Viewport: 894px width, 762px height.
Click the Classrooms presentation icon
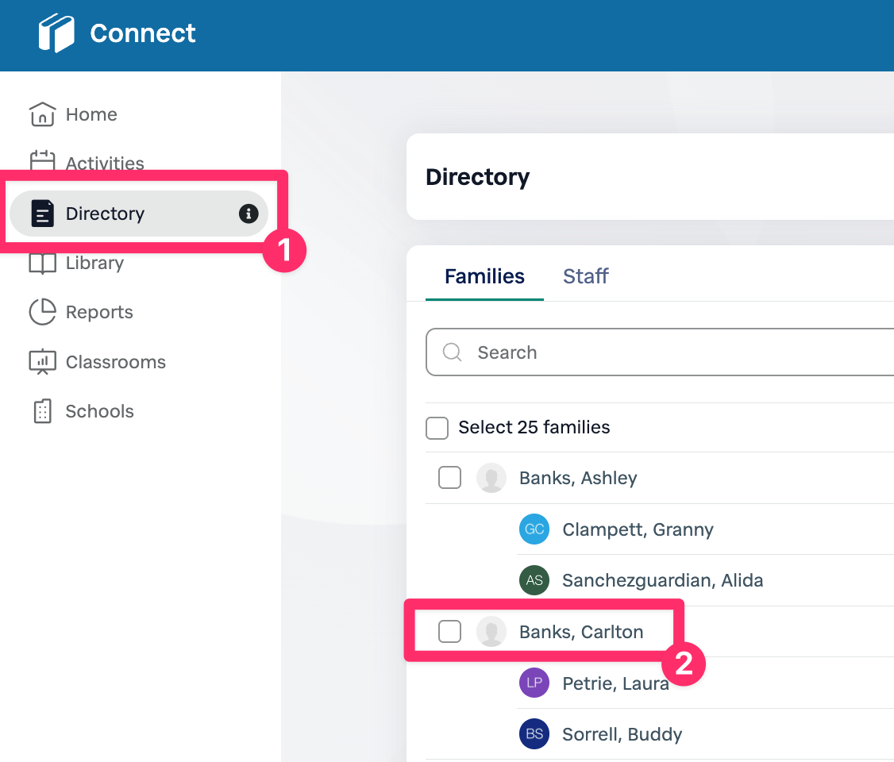point(42,362)
